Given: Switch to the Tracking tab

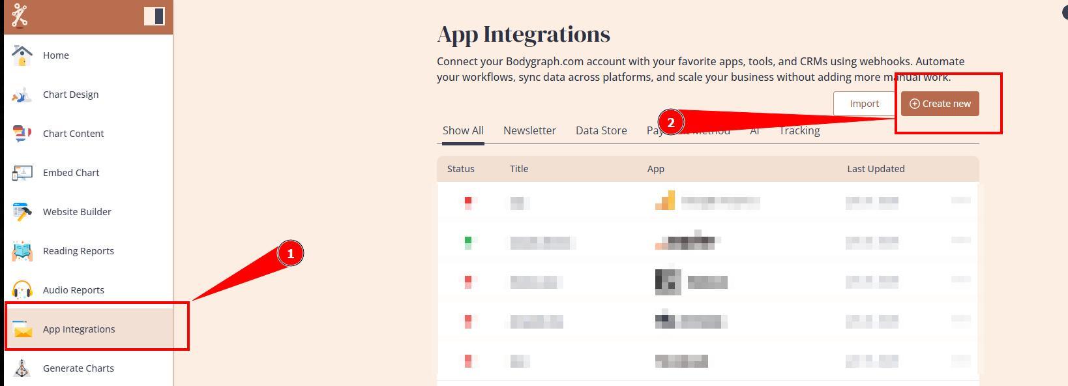Looking at the screenshot, I should [x=799, y=130].
